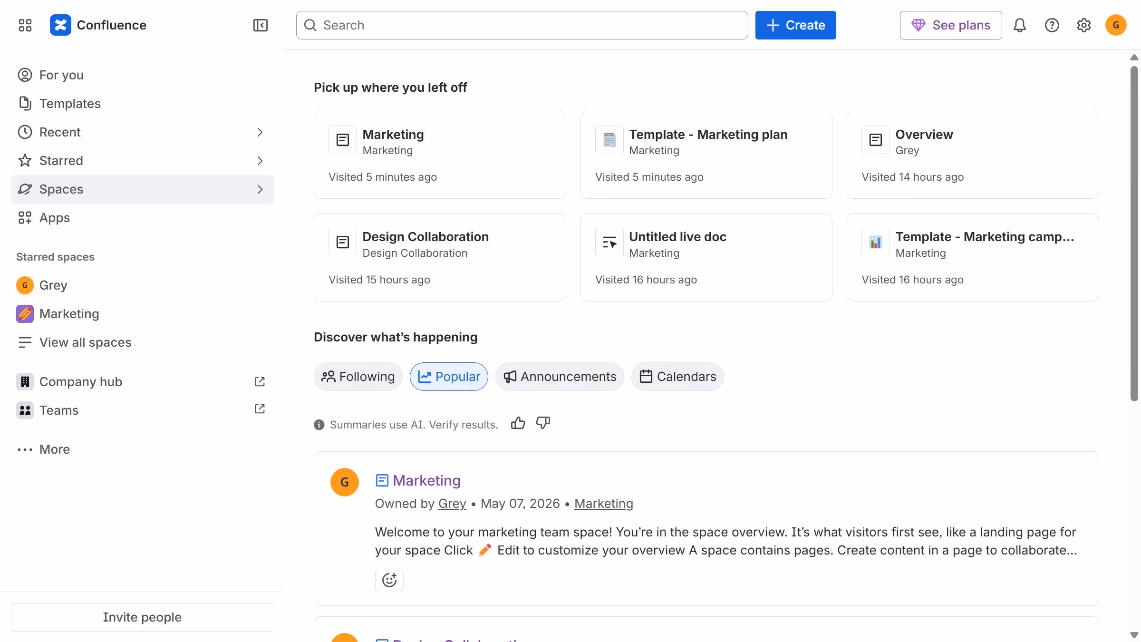This screenshot has width=1141, height=642.
Task: Open Teams in sidebar
Action: coord(143,410)
